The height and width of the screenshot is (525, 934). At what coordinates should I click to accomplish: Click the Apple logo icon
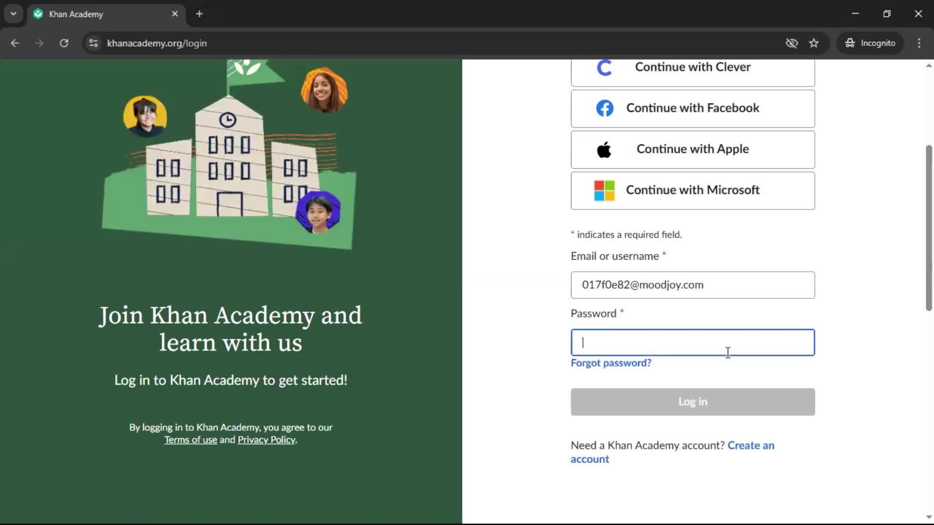(604, 150)
